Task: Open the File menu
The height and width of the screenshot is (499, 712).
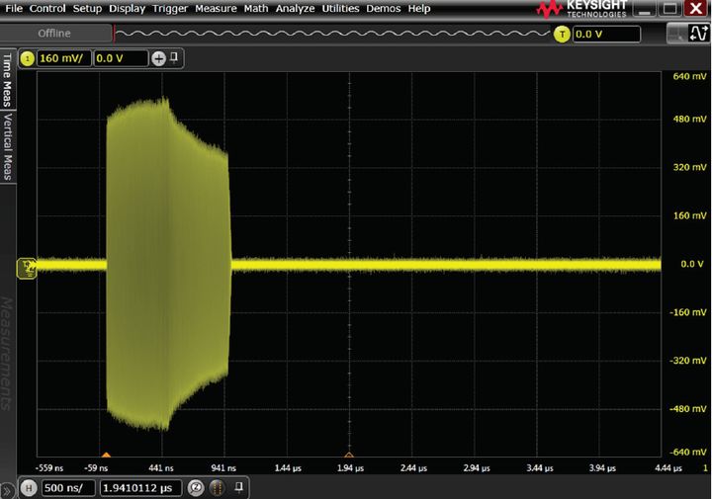Action: click(14, 8)
